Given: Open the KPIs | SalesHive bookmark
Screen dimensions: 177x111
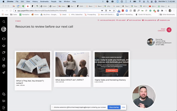Looking at the screenshot, I should pos(76,14).
